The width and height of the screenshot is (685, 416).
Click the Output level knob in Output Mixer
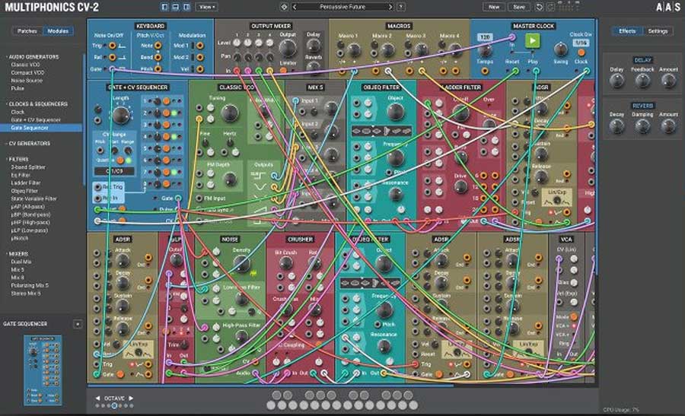288,49
